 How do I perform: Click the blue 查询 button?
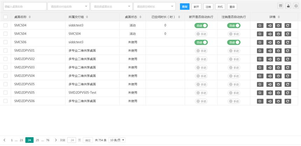[x=184, y=7]
